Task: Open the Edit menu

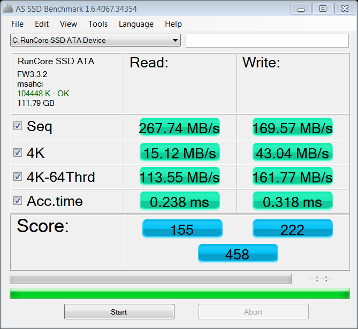Action: [x=42, y=24]
